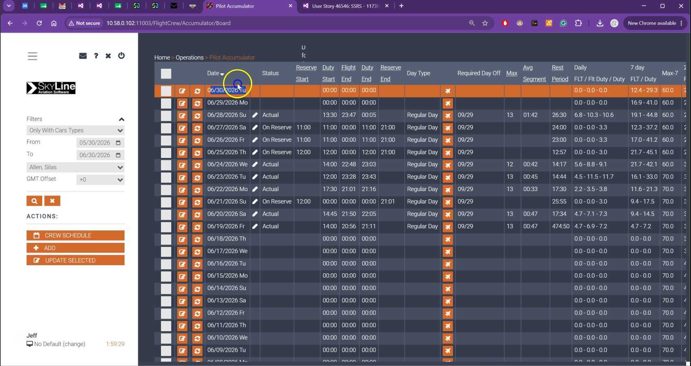This screenshot has height=366, width=691.
Task: Click pencil icon on 06/25/2026 Th row
Action: [255, 152]
